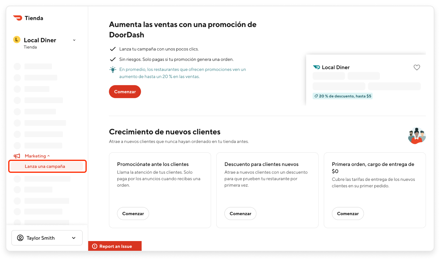Viewport: 440px width, 264px height.
Task: Click the Descuento para clientes nuevos card title
Action: pyautogui.click(x=261, y=164)
